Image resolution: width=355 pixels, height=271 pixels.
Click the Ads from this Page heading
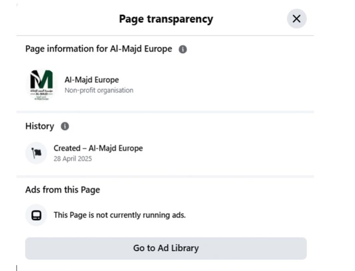coord(63,190)
